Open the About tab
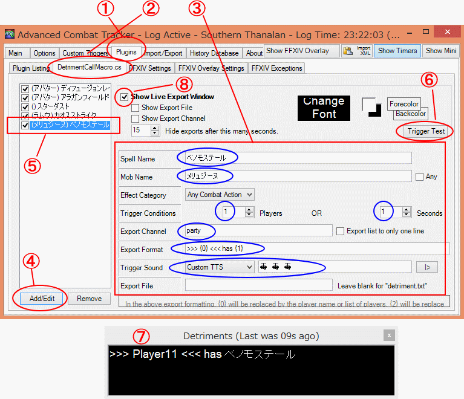 (254, 53)
